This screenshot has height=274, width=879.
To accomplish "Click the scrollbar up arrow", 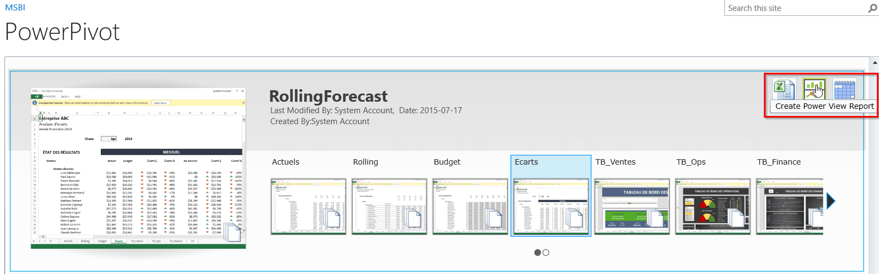I will coord(875,63).
